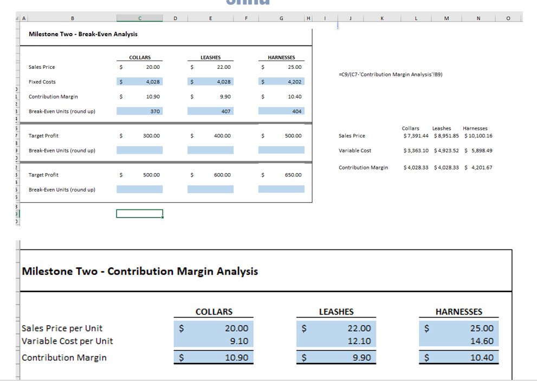Select the Collars Sales Price cell showing 20.00
Viewport: 537px width, 381px height.
pos(139,67)
